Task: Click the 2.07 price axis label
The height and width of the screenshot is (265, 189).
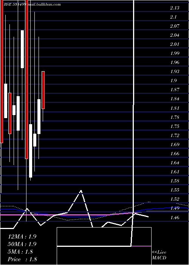Action: pos(175,26)
